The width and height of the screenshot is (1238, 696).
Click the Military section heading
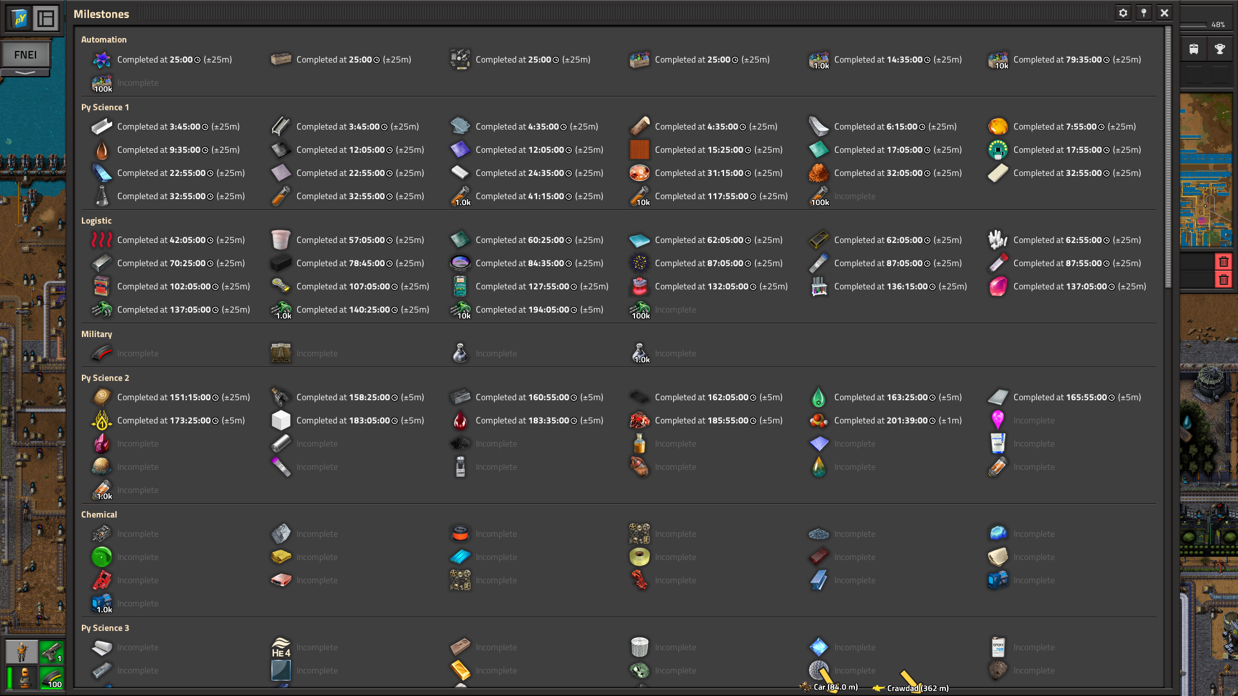pos(97,334)
